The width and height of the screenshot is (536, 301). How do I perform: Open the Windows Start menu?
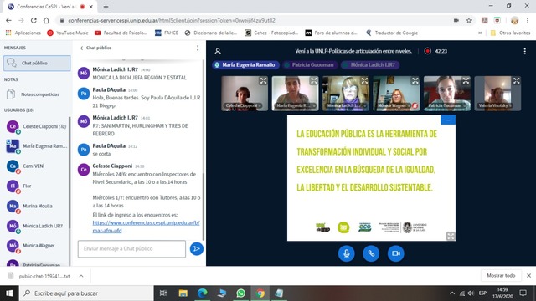pos(9,293)
